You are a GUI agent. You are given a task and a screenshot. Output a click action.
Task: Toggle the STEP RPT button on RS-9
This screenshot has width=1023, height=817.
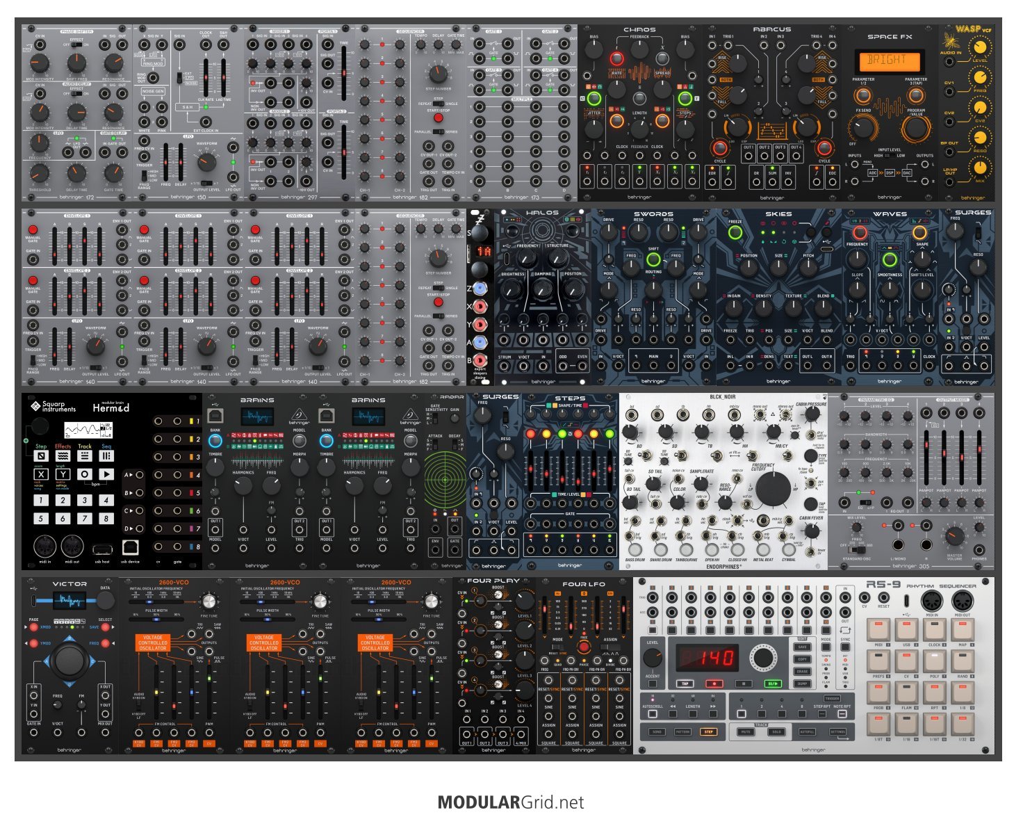pyautogui.click(x=821, y=714)
